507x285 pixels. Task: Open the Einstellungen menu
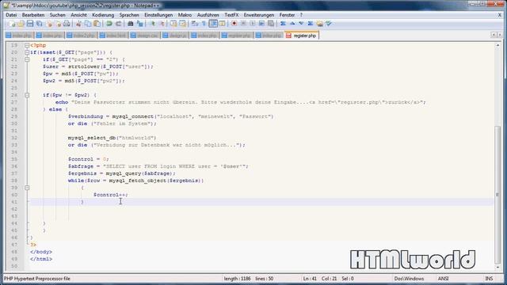click(x=158, y=15)
